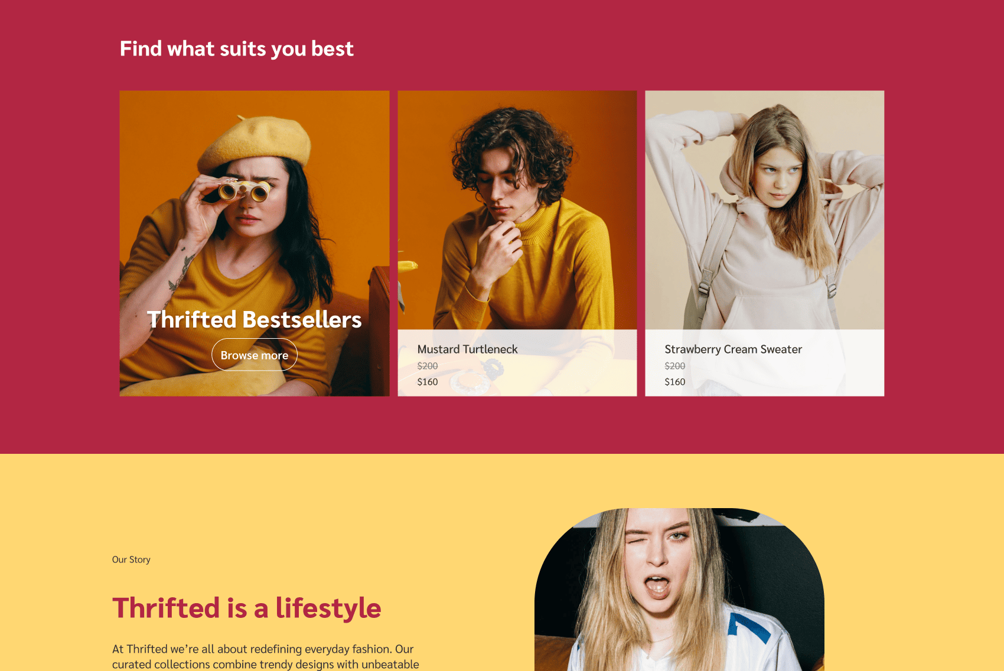Click the Thrifted Bestsellers overlay heading
This screenshot has height=671, width=1004.
click(255, 319)
